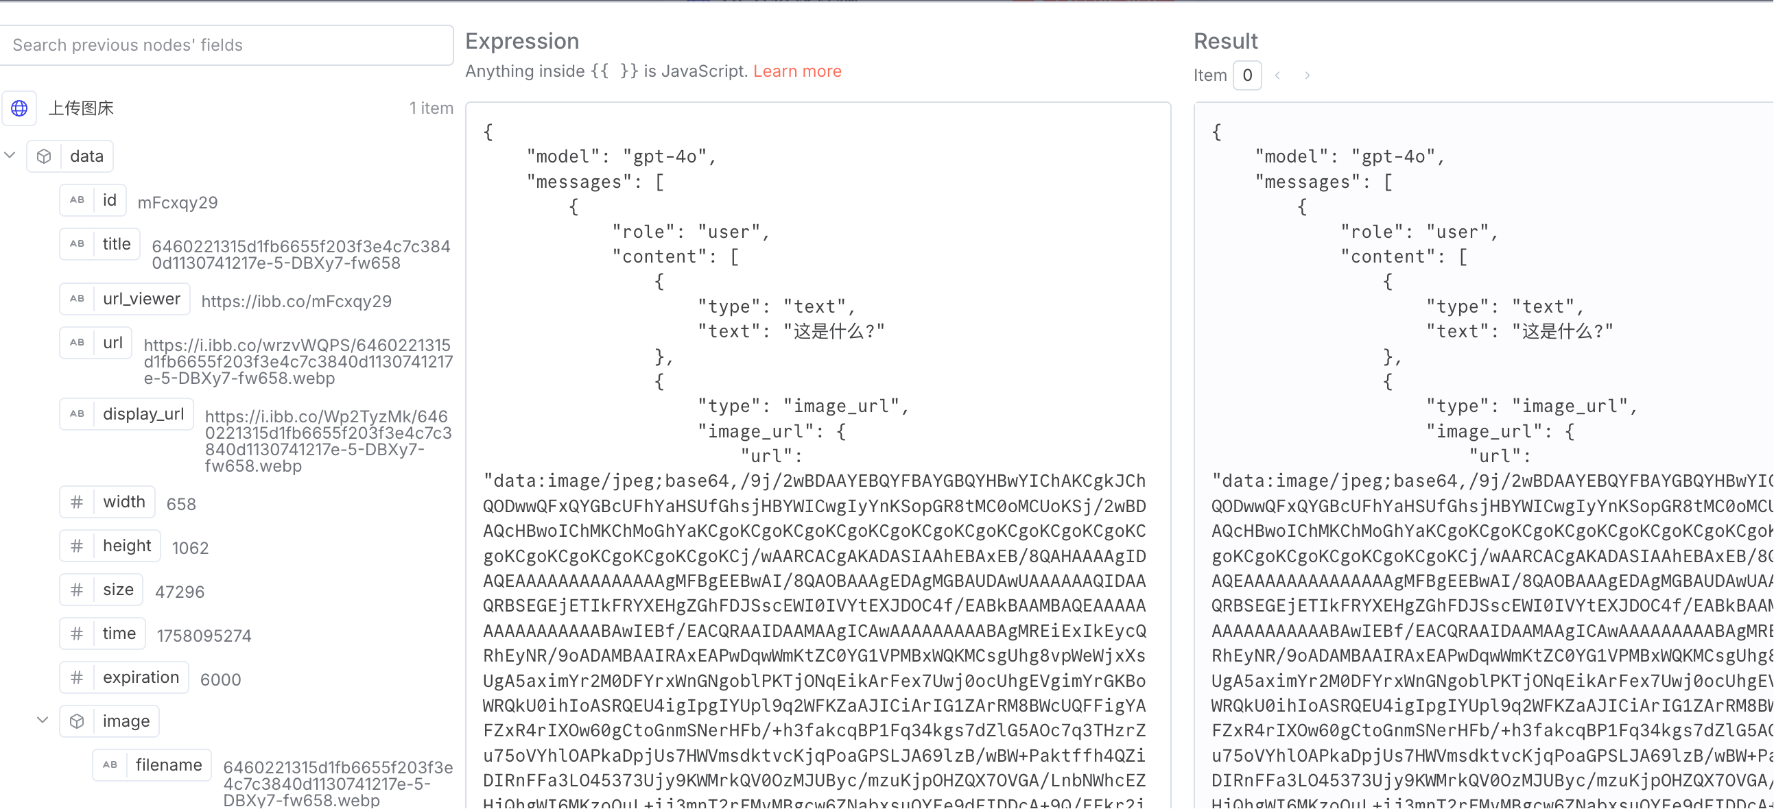This screenshot has width=1774, height=809.
Task: Click inside the Expression editor text
Action: (818, 455)
